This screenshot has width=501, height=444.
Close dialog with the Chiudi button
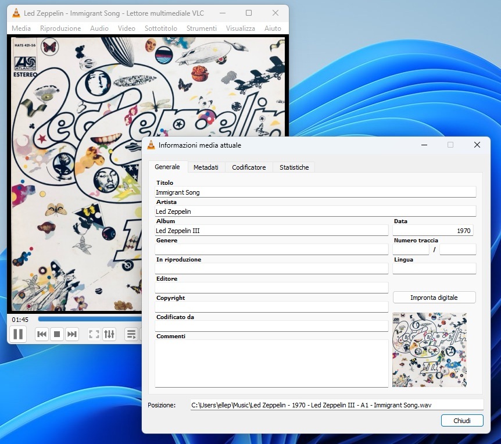[462, 420]
